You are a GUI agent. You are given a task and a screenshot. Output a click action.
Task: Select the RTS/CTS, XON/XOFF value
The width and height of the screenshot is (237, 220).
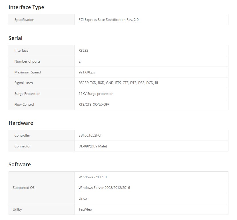[x=94, y=105]
